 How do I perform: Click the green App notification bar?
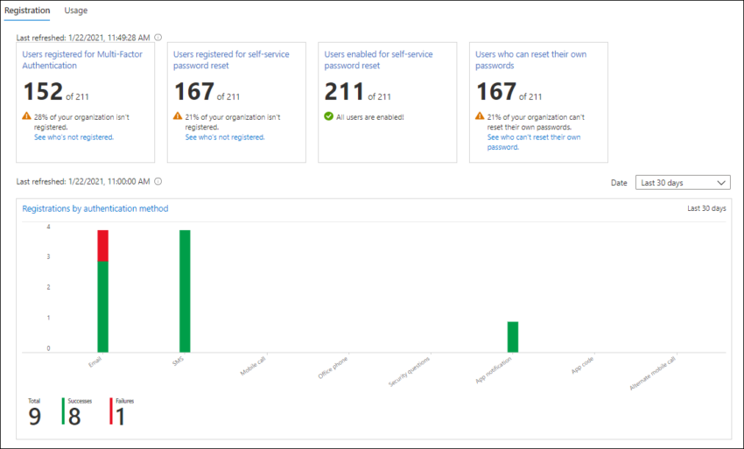click(x=513, y=336)
